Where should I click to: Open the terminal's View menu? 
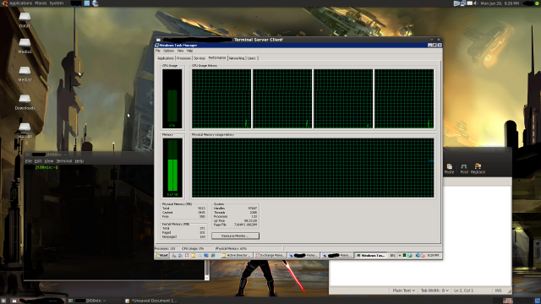(x=49, y=161)
